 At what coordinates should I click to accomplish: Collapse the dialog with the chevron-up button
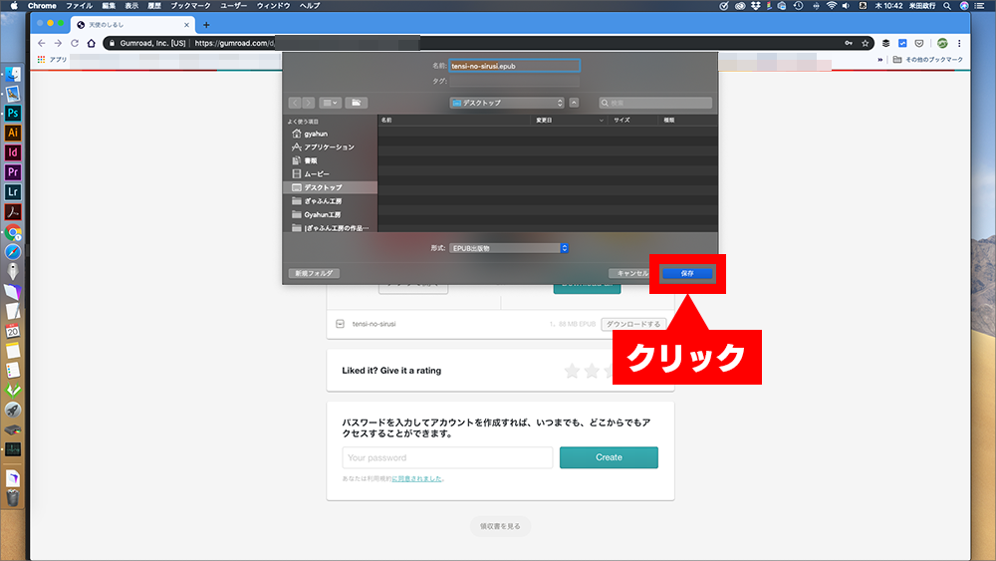(x=574, y=103)
